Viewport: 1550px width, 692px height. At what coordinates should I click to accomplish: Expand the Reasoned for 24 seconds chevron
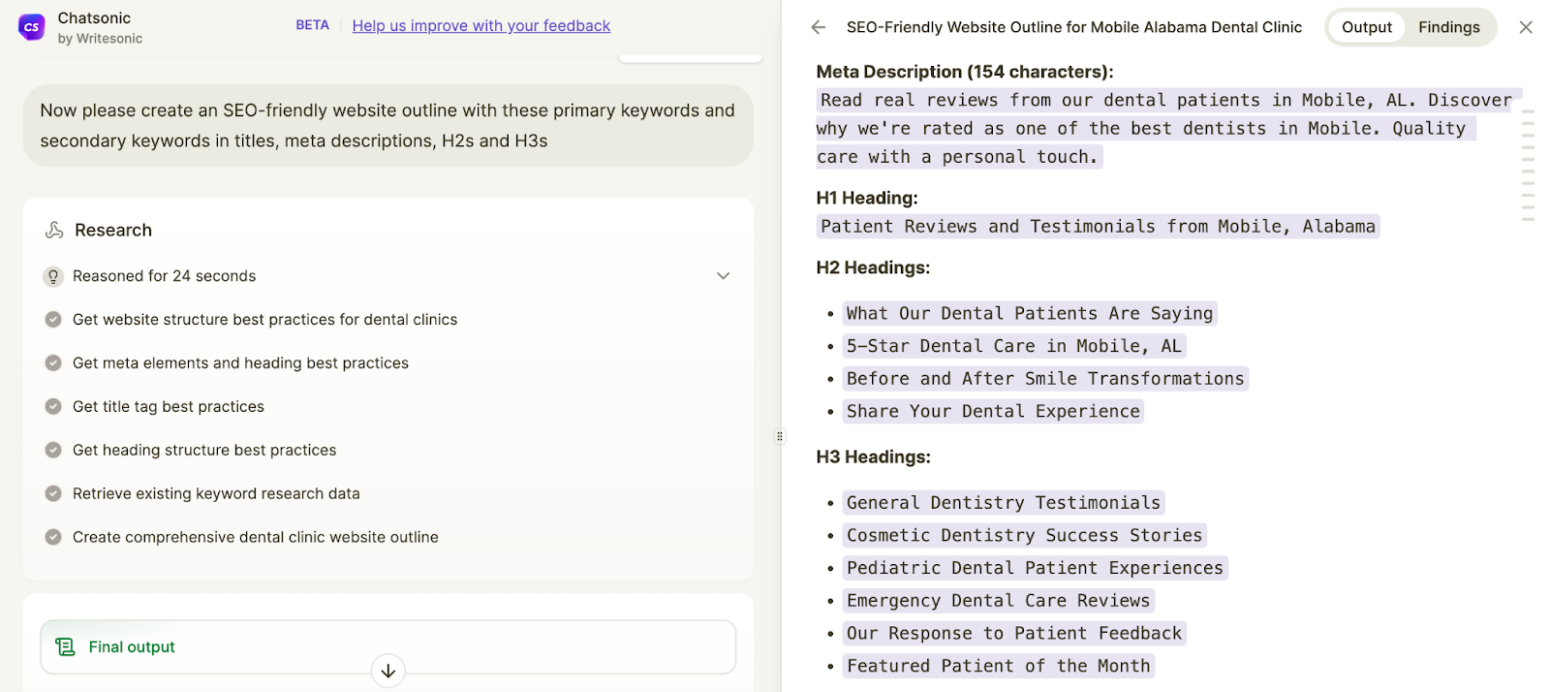click(723, 276)
